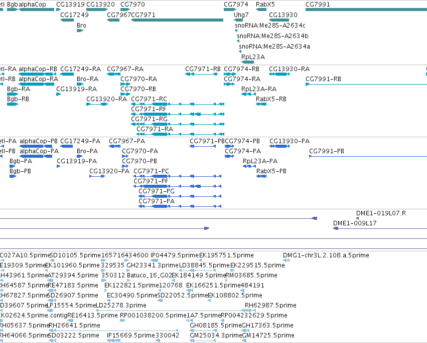
Task: Click snoRNA:Me28S-A2634c label
Action: click(x=270, y=26)
